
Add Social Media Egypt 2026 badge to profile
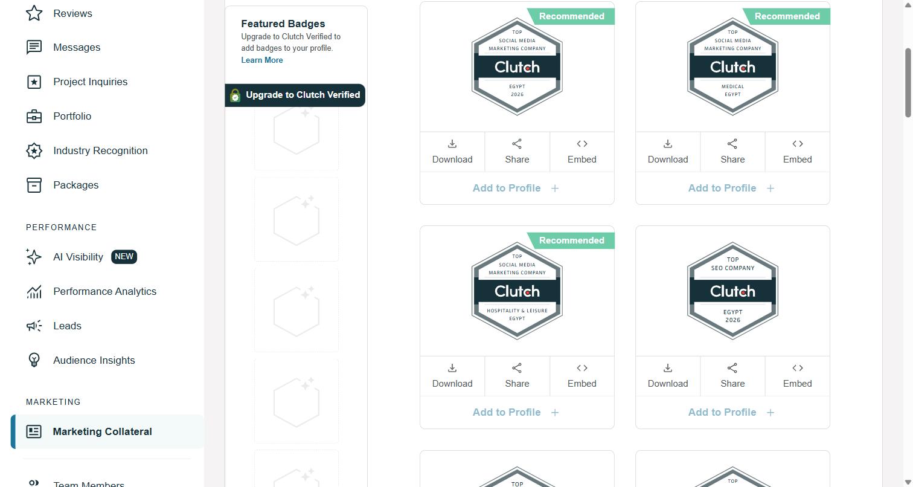tap(517, 188)
